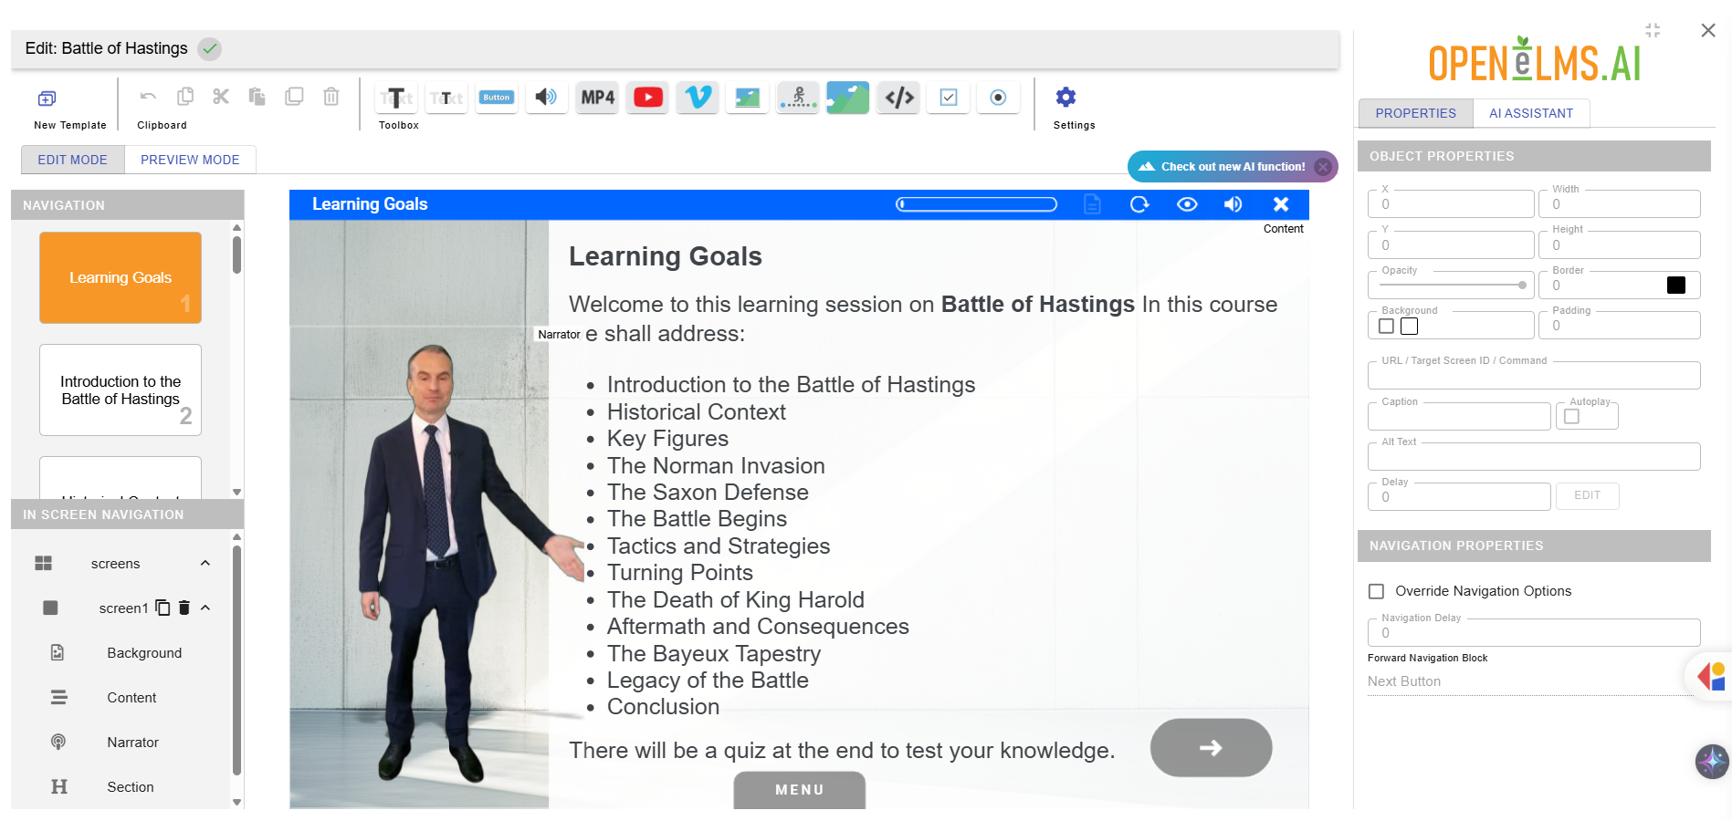Insert an audio element with speaker icon
Image resolution: width=1732 pixels, height=821 pixels.
click(x=546, y=98)
